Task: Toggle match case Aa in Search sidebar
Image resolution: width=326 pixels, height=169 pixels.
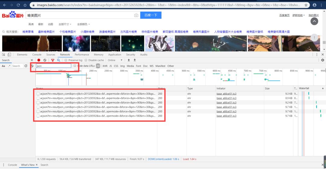Action: [x=3, y=66]
